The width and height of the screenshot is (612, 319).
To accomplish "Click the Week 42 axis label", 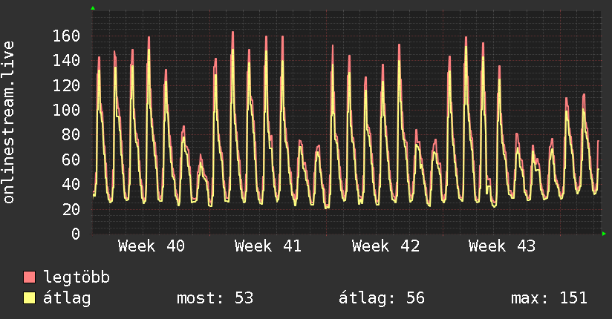I will tap(385, 246).
